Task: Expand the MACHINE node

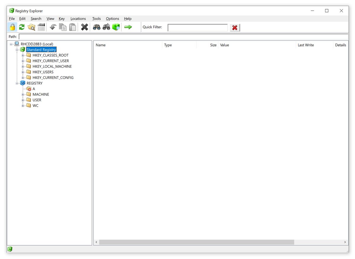Action: pyautogui.click(x=23, y=95)
